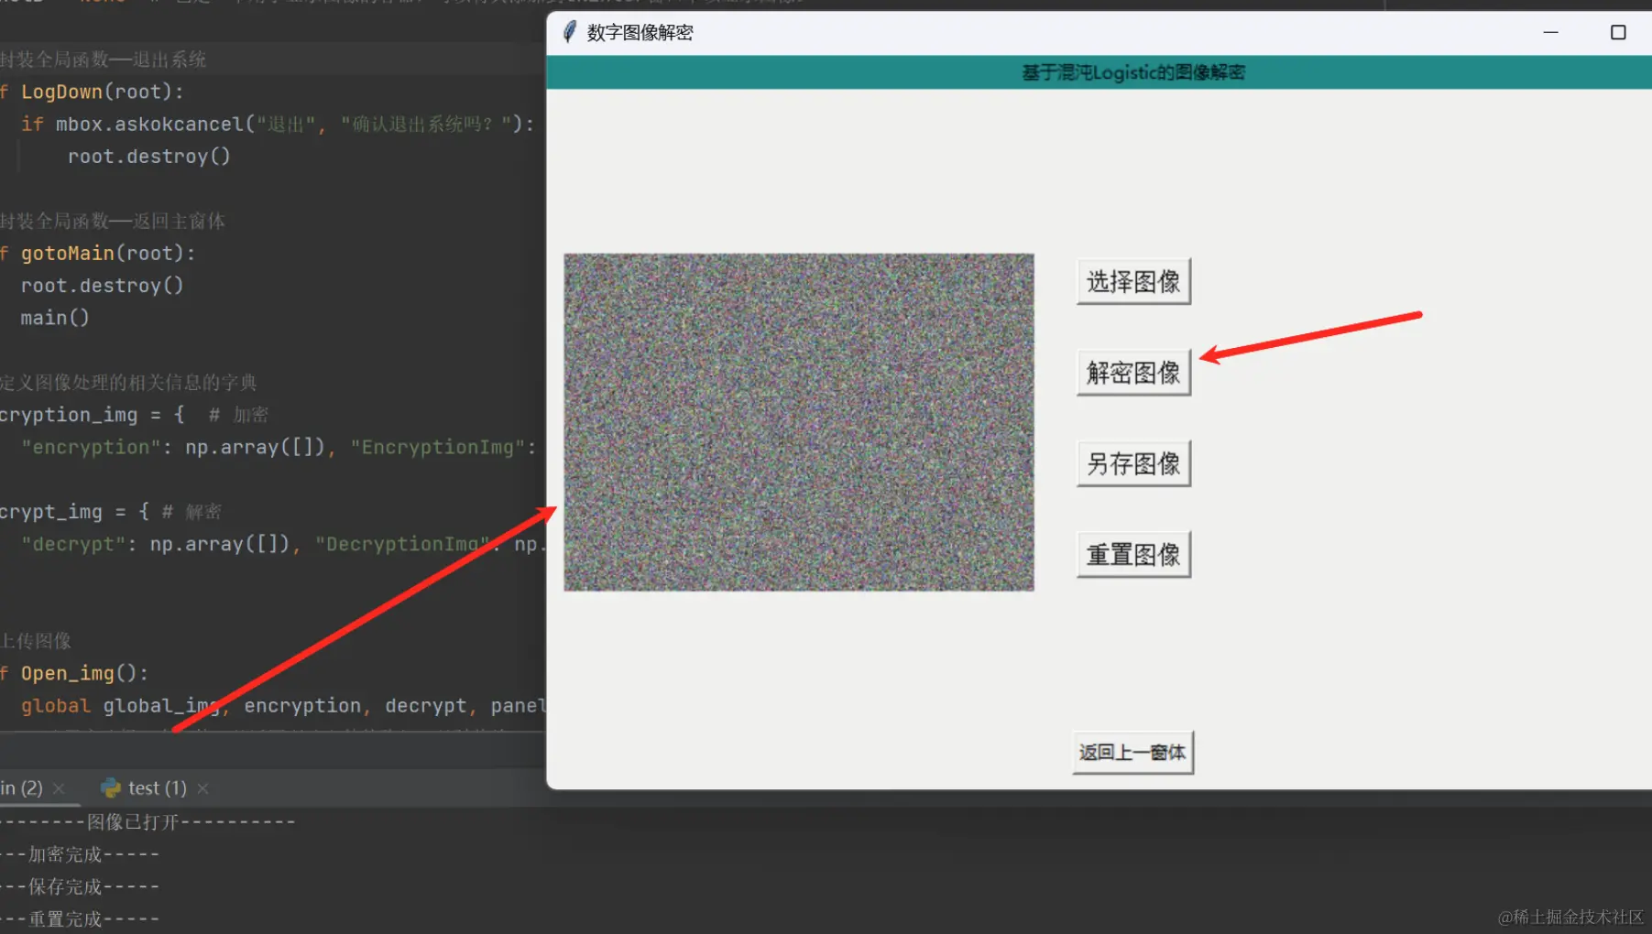Viewport: 1652px width, 934px height.
Task: Click the Python logo on test (1) tab
Action: point(111,787)
